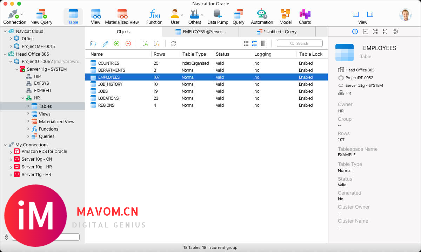Select the JOB_HISTORY table row

tap(207, 84)
